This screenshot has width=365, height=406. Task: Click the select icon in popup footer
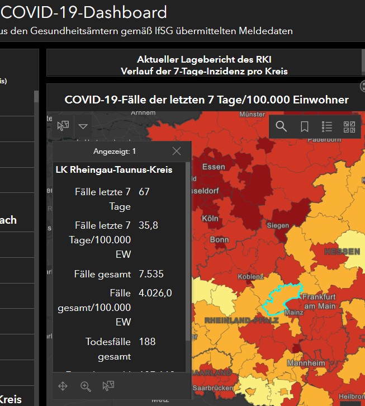(x=108, y=386)
